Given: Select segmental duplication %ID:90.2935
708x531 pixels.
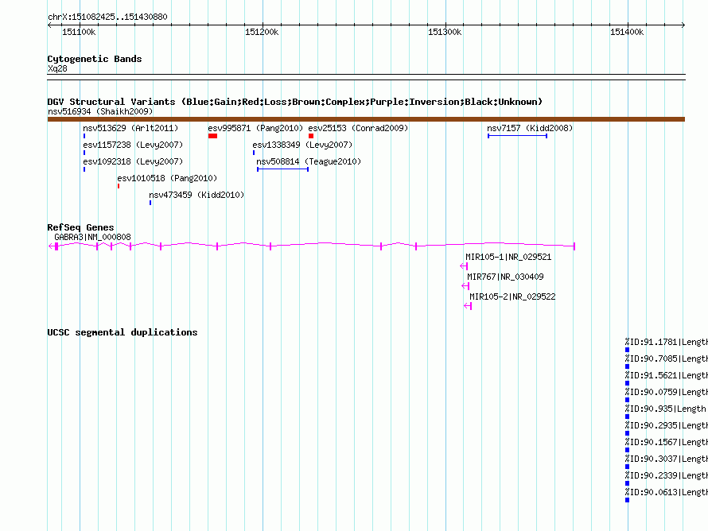Looking at the screenshot, I should tap(667, 425).
